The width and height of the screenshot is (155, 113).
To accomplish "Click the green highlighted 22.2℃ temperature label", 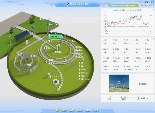I will coord(56,36).
